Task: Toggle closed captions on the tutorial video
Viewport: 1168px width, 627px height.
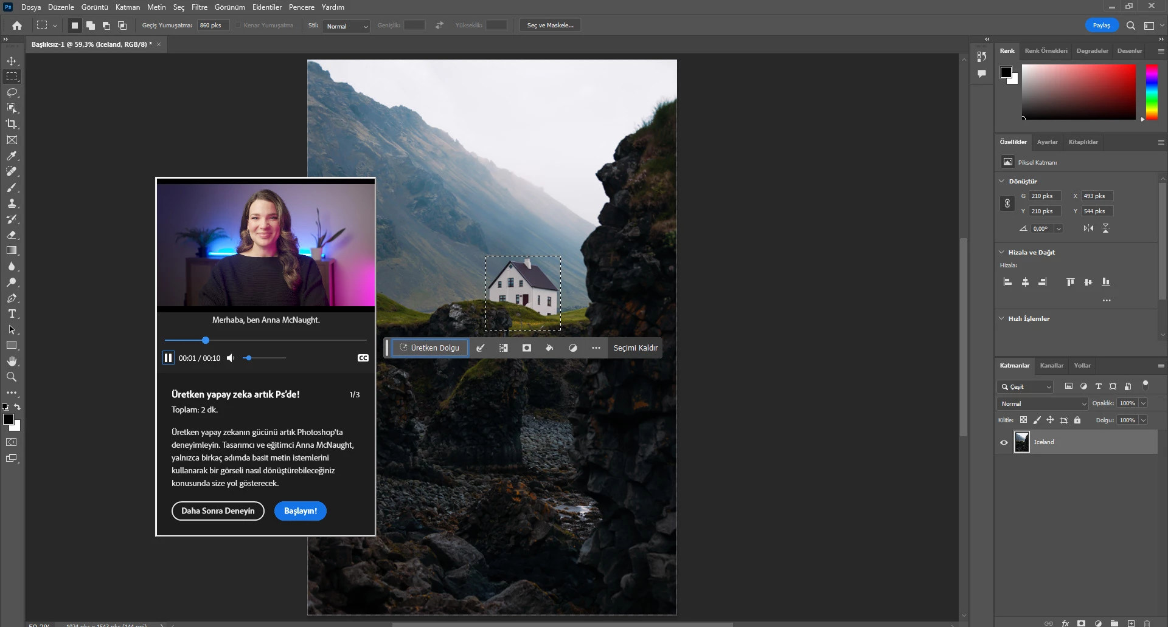Action: click(x=363, y=358)
